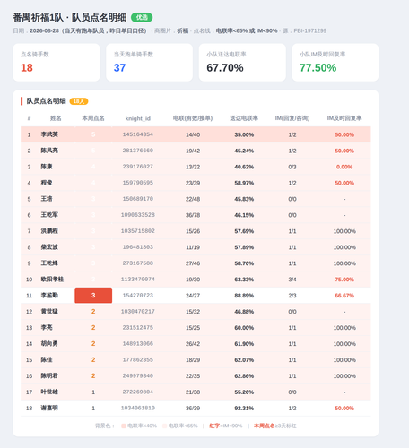Screen dimensions: 409x448
Task: Click knight_id 154270723 in row 11
Action: click(x=138, y=296)
